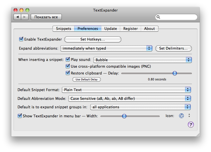The height and width of the screenshot is (152, 211).
Task: Open Default Abbreviation Mode dropdown
Action: [x=129, y=99]
